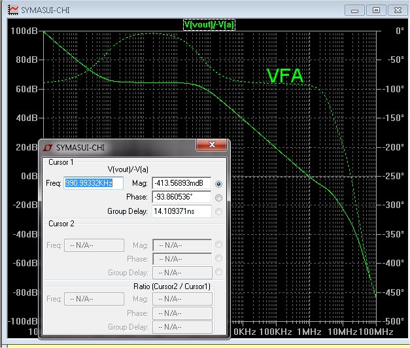This screenshot has height=348, width=410.
Task: Close the SYMASUI-CHI plot window
Action: tap(398, 10)
